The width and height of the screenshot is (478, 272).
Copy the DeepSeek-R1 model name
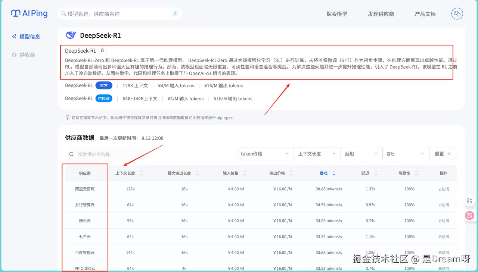tap(103, 50)
